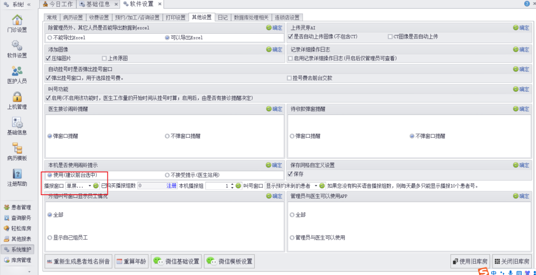Click 确定 for 上传灵芽AI section

521,27
